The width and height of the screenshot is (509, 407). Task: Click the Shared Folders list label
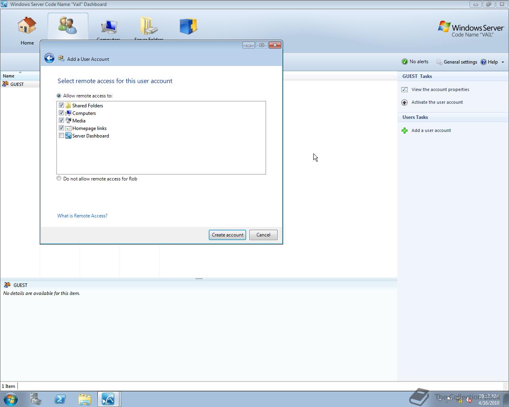[87, 106]
